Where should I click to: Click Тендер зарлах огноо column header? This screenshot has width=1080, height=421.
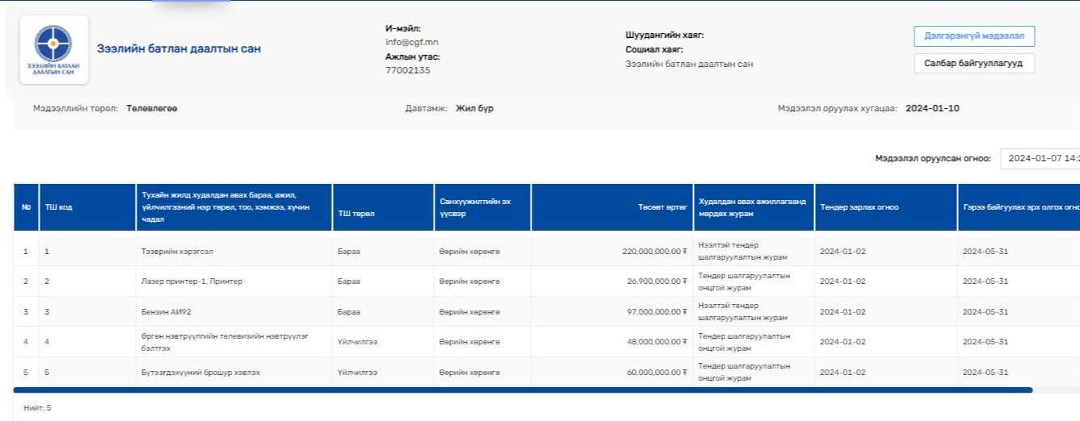(x=859, y=207)
